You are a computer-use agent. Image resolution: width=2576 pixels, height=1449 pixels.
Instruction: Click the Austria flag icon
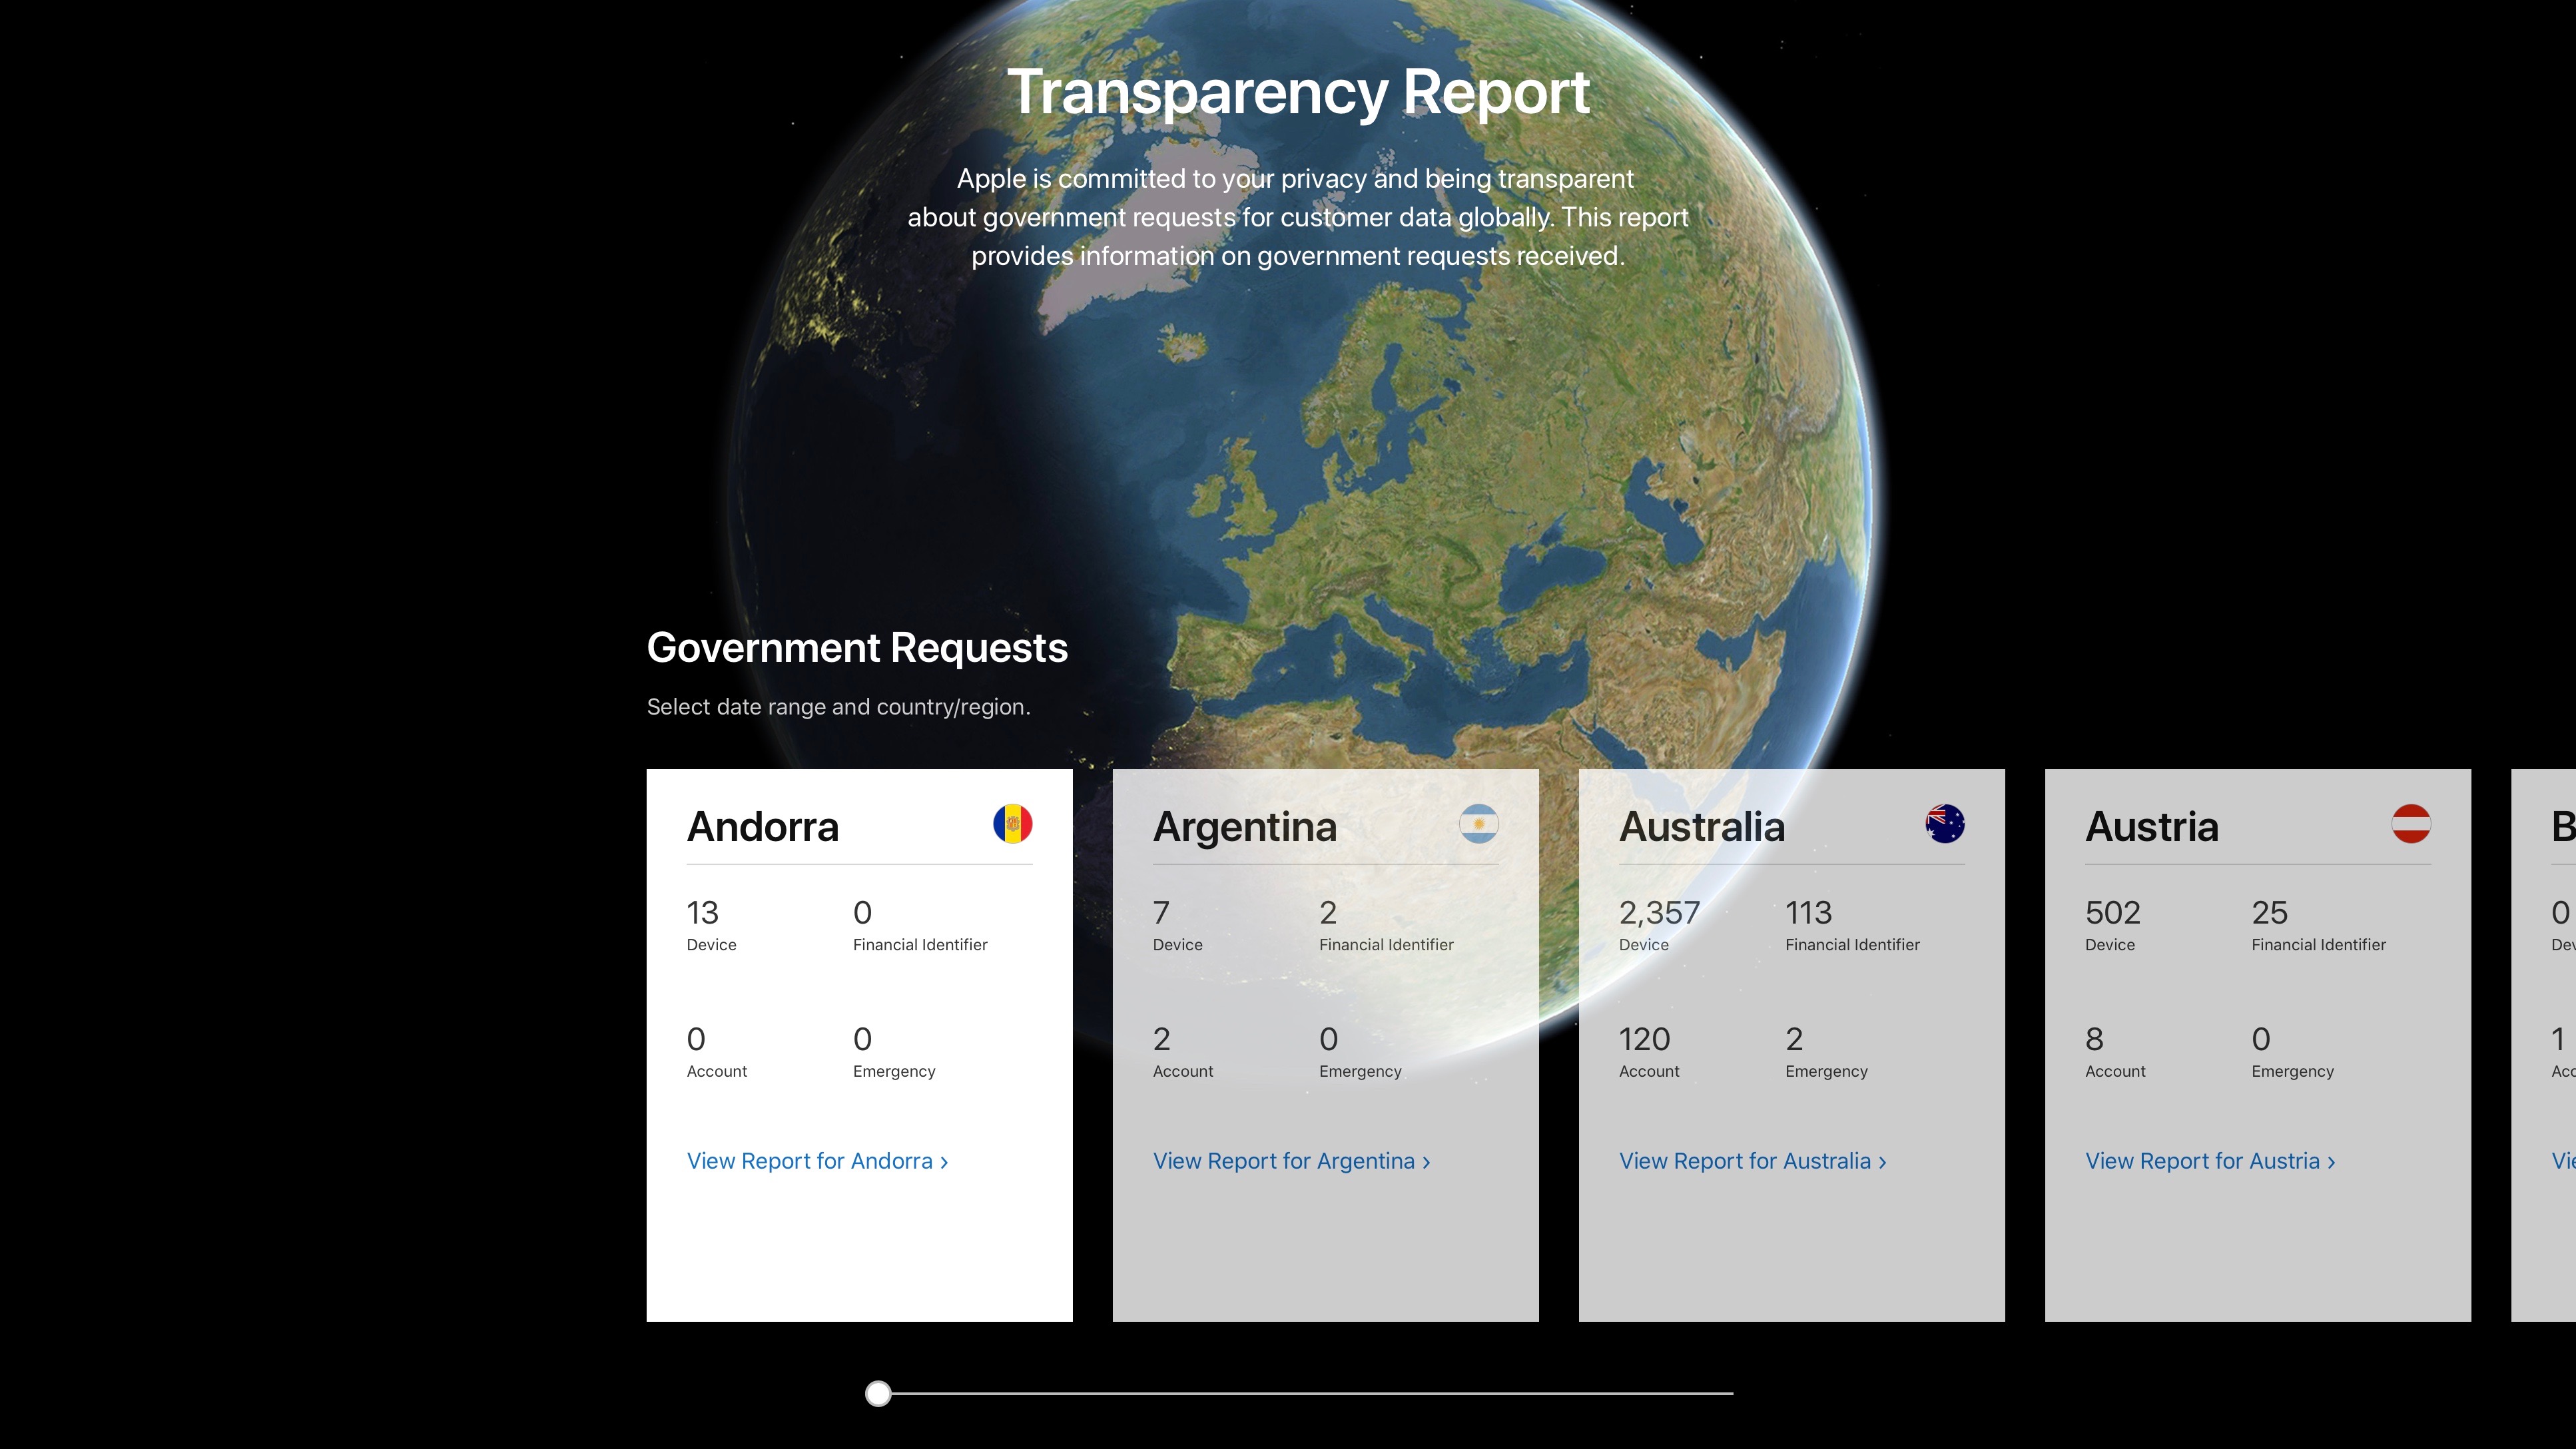point(2408,824)
